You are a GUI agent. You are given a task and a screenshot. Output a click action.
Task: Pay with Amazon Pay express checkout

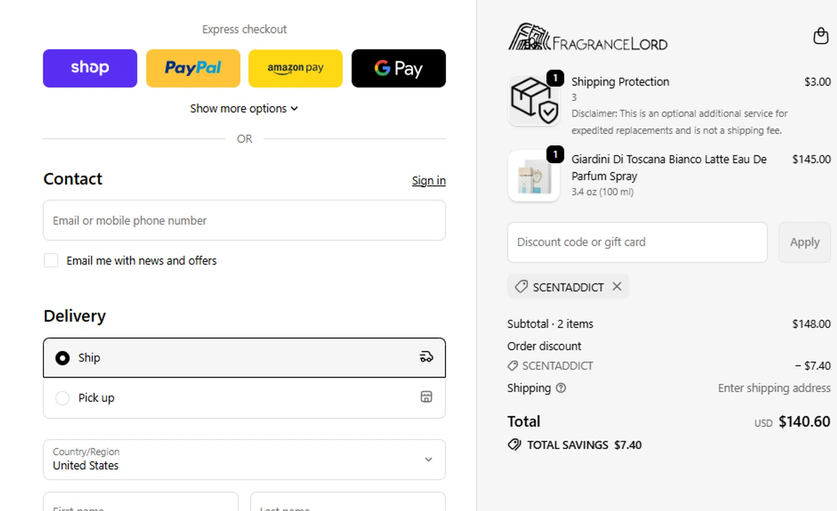pyautogui.click(x=295, y=68)
